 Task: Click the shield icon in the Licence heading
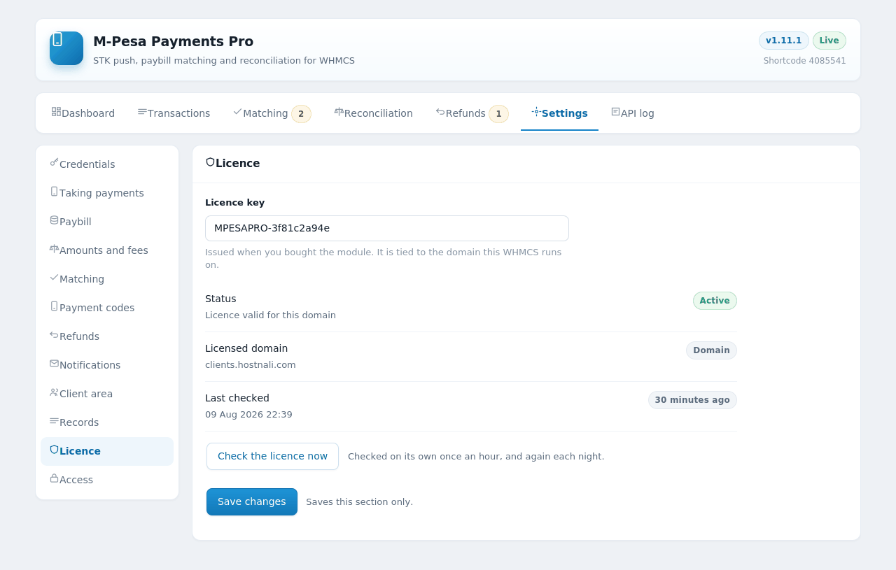point(210,162)
